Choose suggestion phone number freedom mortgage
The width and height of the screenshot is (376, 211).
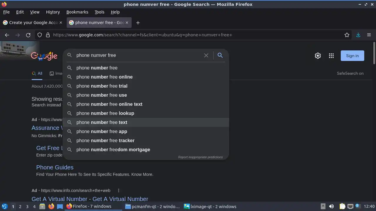(x=146, y=149)
